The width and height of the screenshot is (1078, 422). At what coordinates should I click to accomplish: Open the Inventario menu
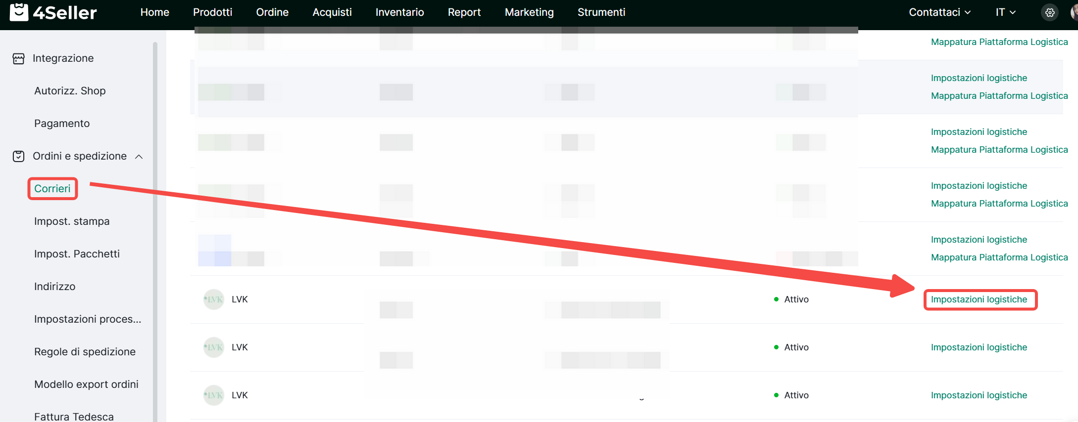(x=399, y=12)
